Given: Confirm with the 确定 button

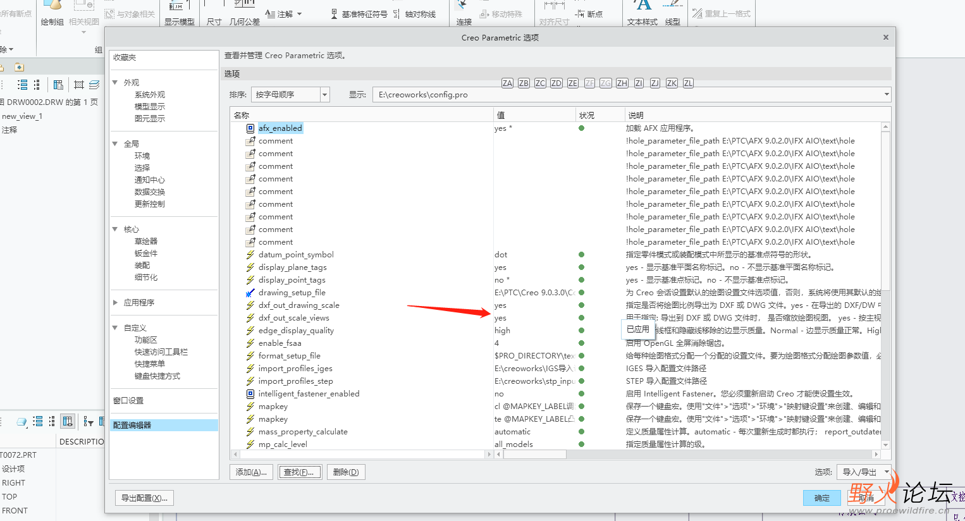Looking at the screenshot, I should 822,498.
